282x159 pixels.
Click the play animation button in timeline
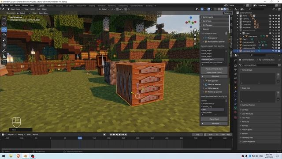[119, 135]
